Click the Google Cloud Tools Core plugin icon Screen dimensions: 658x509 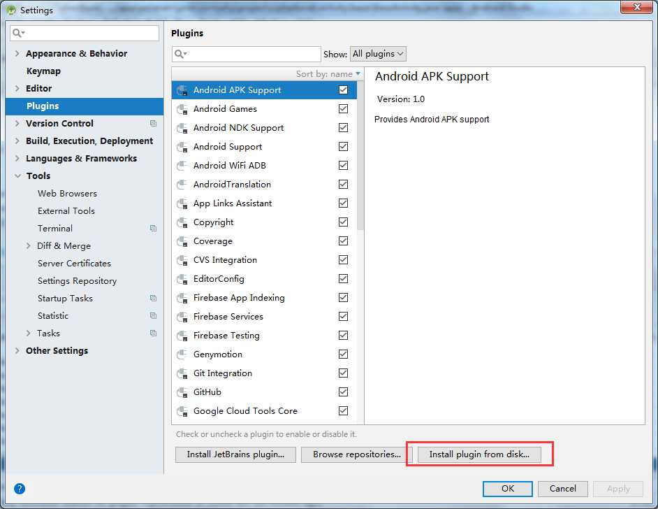click(182, 412)
